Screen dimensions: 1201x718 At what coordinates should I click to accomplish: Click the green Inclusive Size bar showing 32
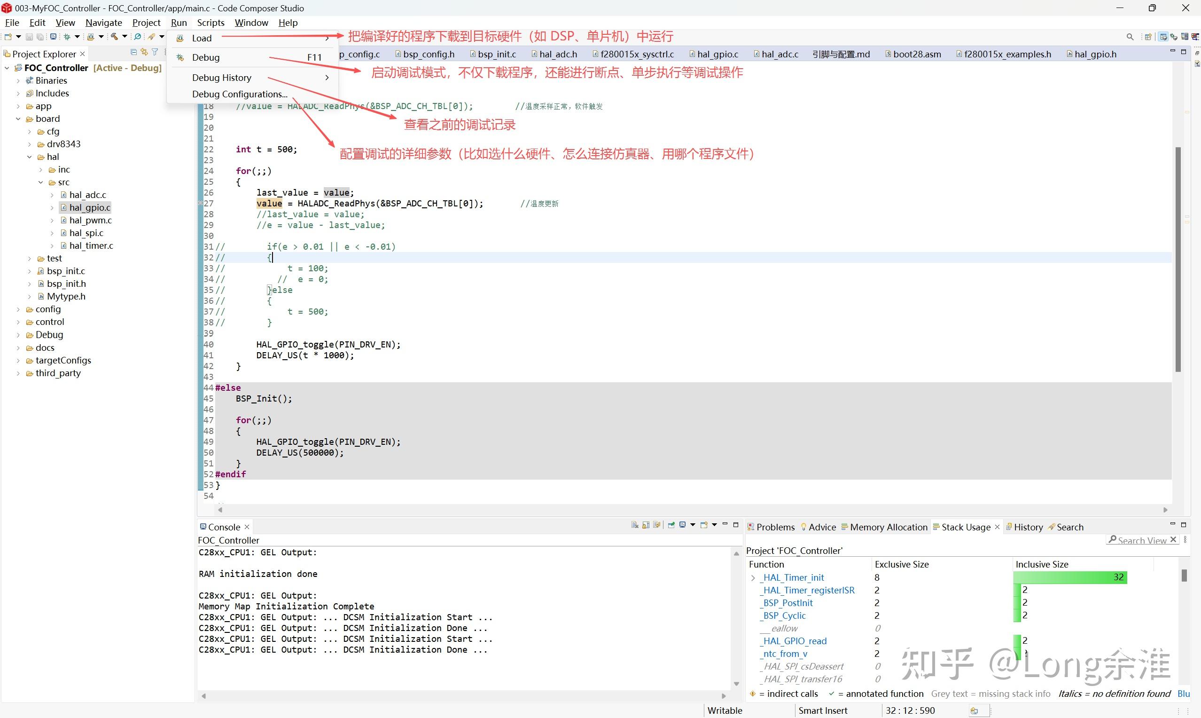(1069, 577)
